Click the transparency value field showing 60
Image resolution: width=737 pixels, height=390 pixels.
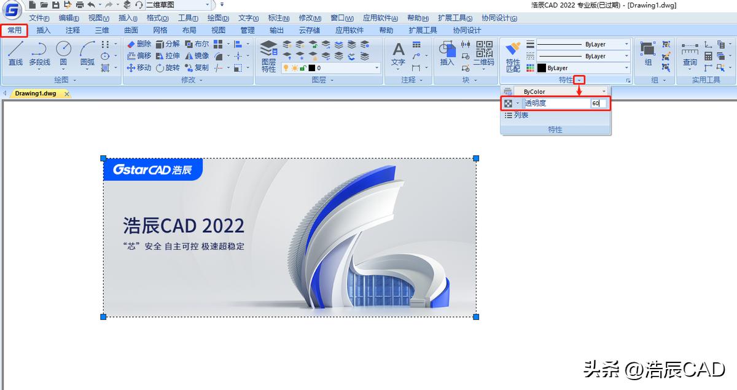596,103
